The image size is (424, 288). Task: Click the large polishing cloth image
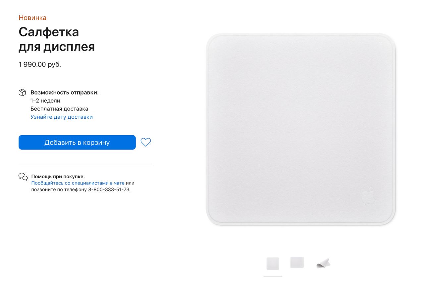click(x=301, y=130)
